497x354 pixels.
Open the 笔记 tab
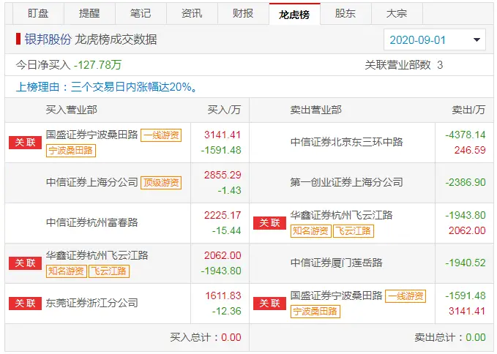click(141, 13)
